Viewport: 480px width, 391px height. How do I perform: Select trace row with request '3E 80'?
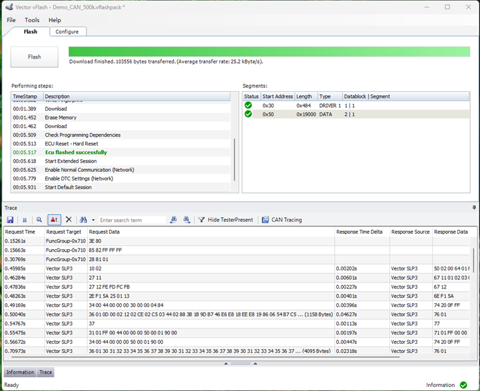coord(236,241)
